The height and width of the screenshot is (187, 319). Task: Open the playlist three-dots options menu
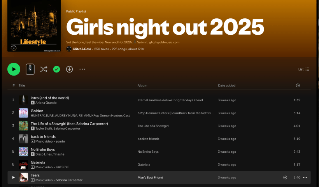82,69
